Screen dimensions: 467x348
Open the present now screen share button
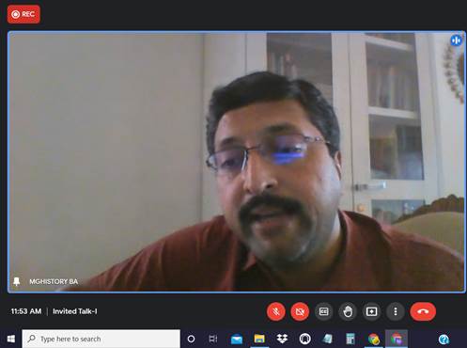tap(371, 311)
